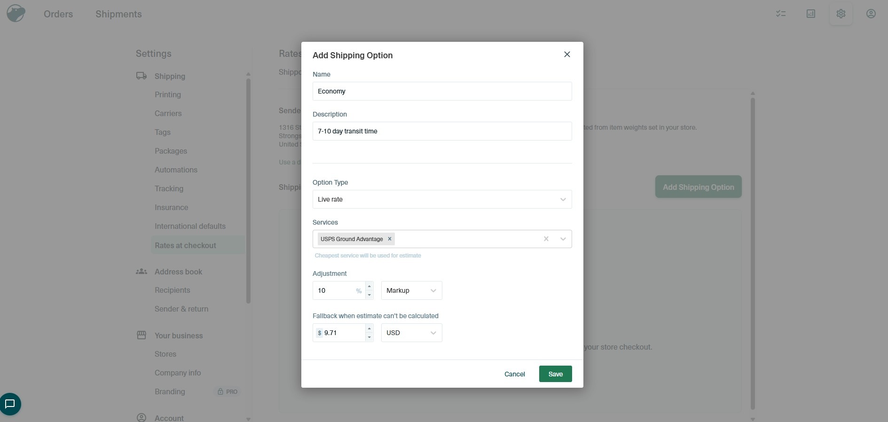Click the app logo icon
This screenshot has width=888, height=422.
pos(16,14)
